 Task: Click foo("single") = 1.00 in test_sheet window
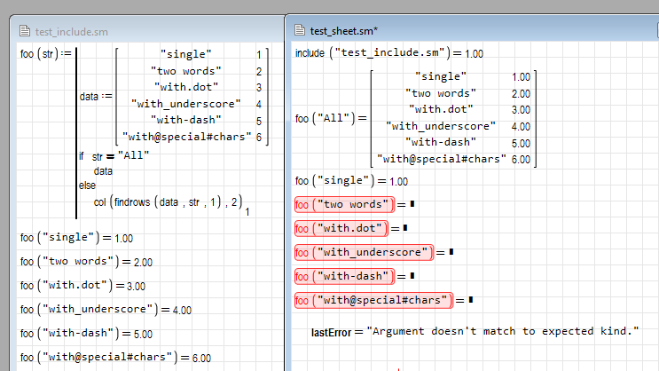pos(351,181)
